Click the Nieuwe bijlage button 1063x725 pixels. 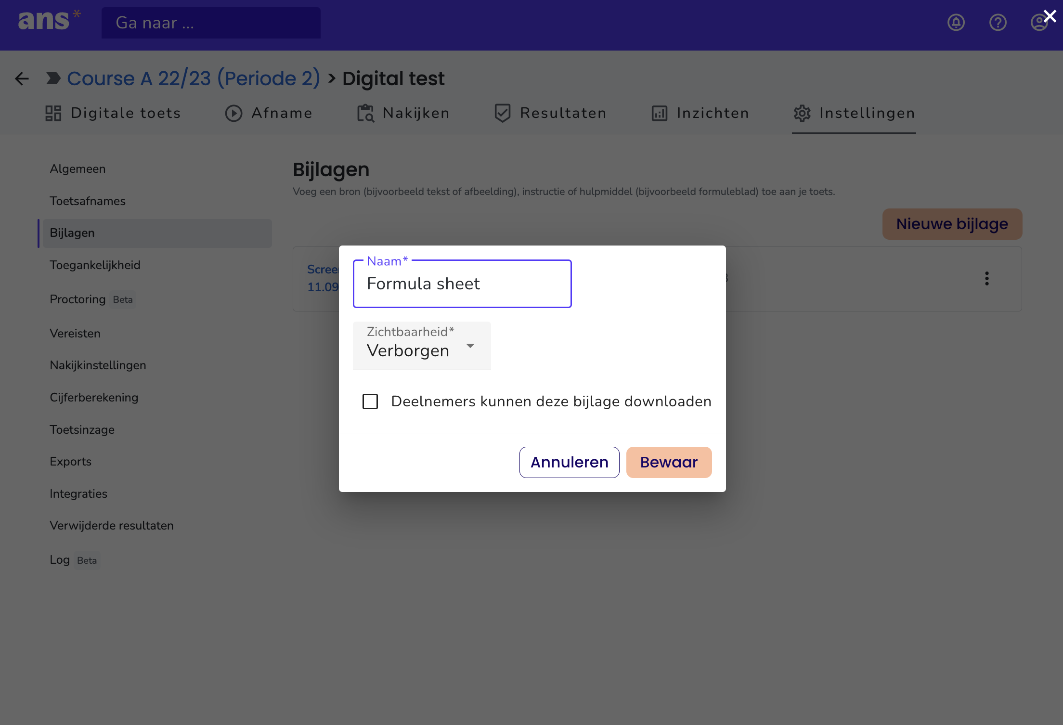[x=952, y=224]
